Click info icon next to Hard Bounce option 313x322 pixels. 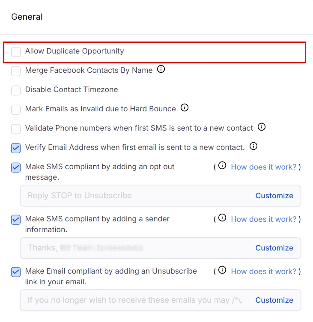185,108
